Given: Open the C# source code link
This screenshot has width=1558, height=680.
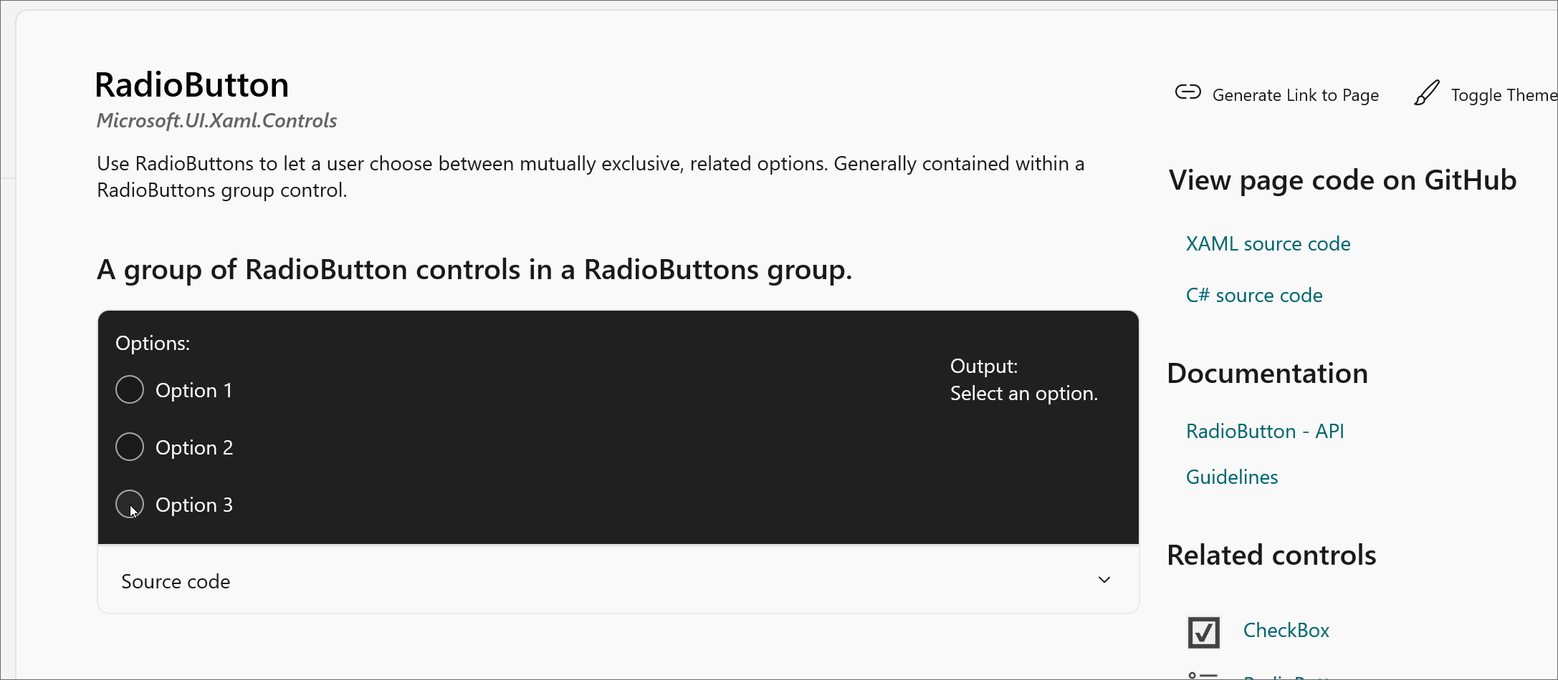Looking at the screenshot, I should [1254, 295].
